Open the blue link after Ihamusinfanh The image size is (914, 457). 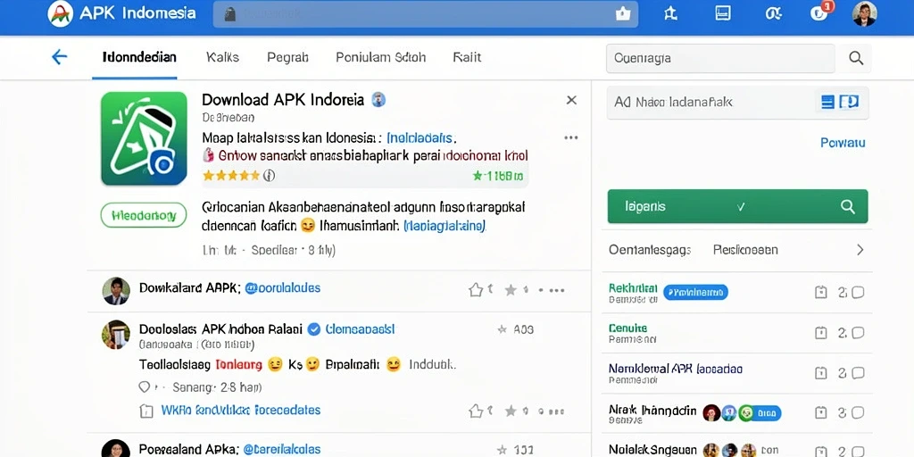445,226
